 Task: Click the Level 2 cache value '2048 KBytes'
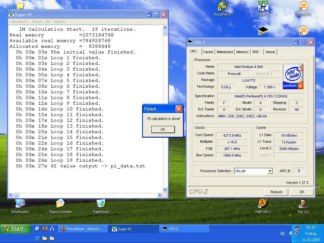(x=289, y=149)
